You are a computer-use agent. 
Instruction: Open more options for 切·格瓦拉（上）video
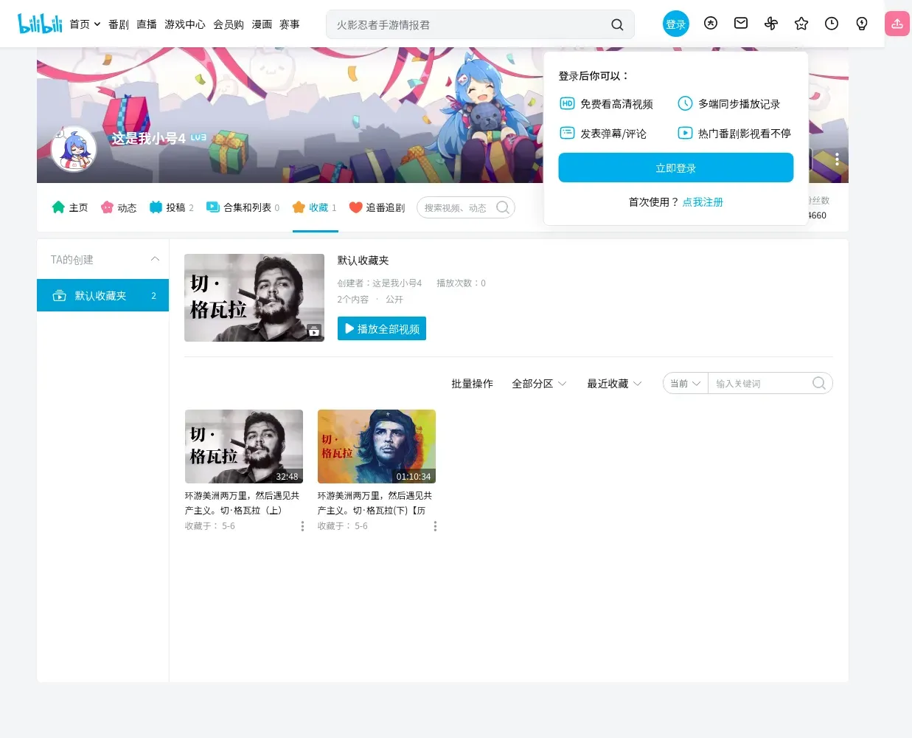pyautogui.click(x=302, y=526)
